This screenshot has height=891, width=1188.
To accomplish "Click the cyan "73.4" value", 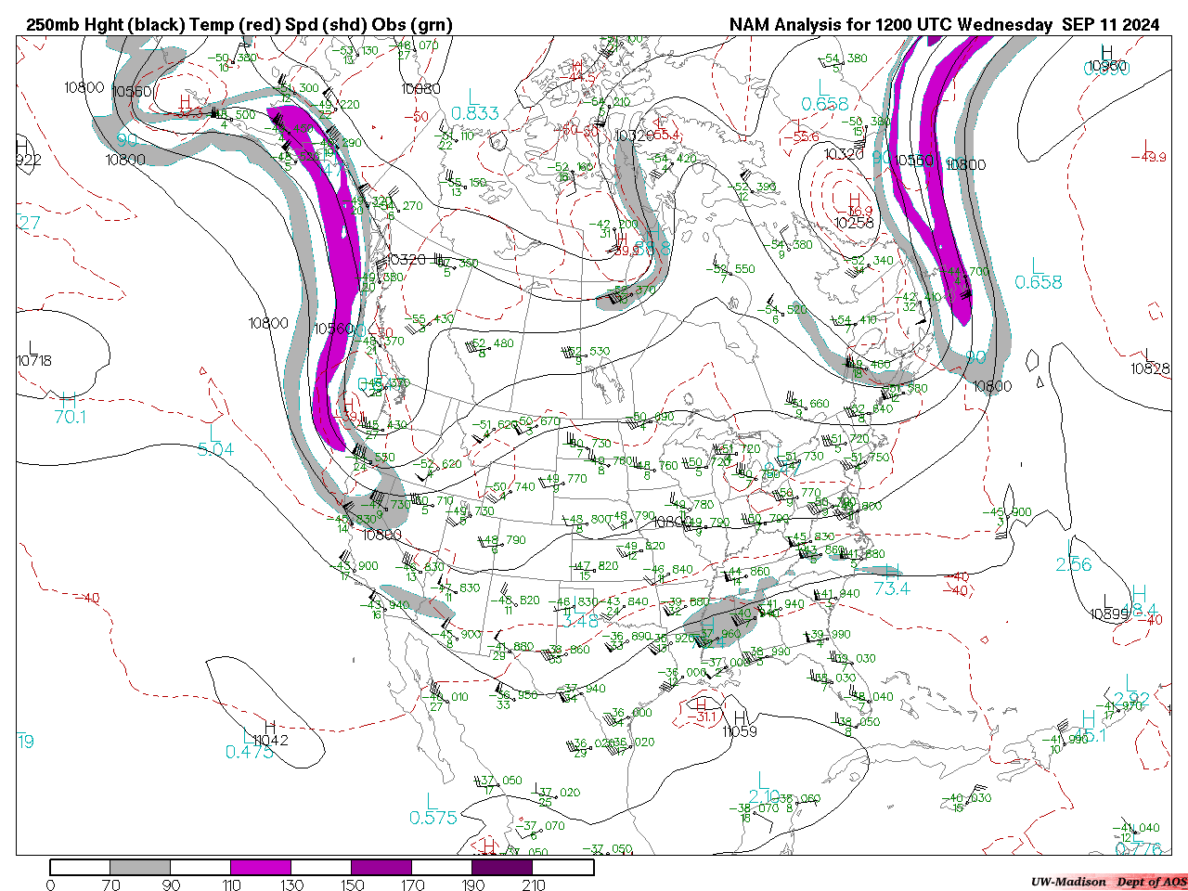I will (892, 588).
